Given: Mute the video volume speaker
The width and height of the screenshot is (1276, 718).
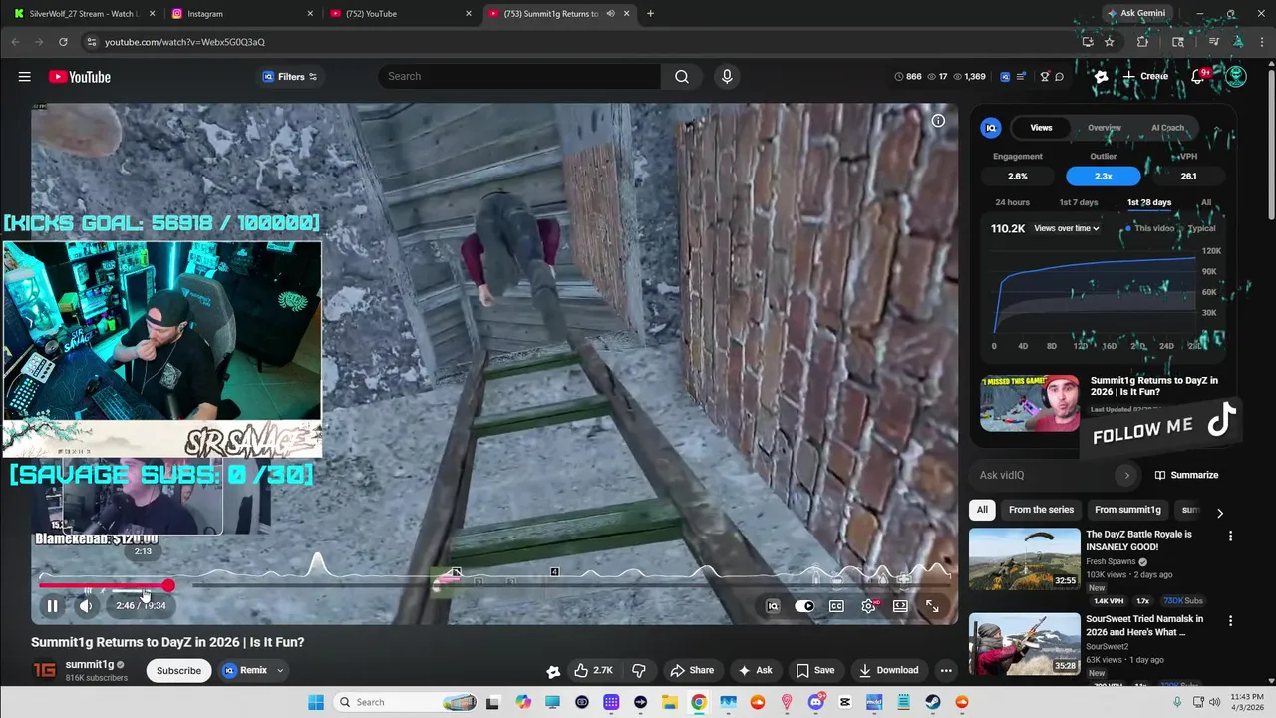Looking at the screenshot, I should point(87,605).
